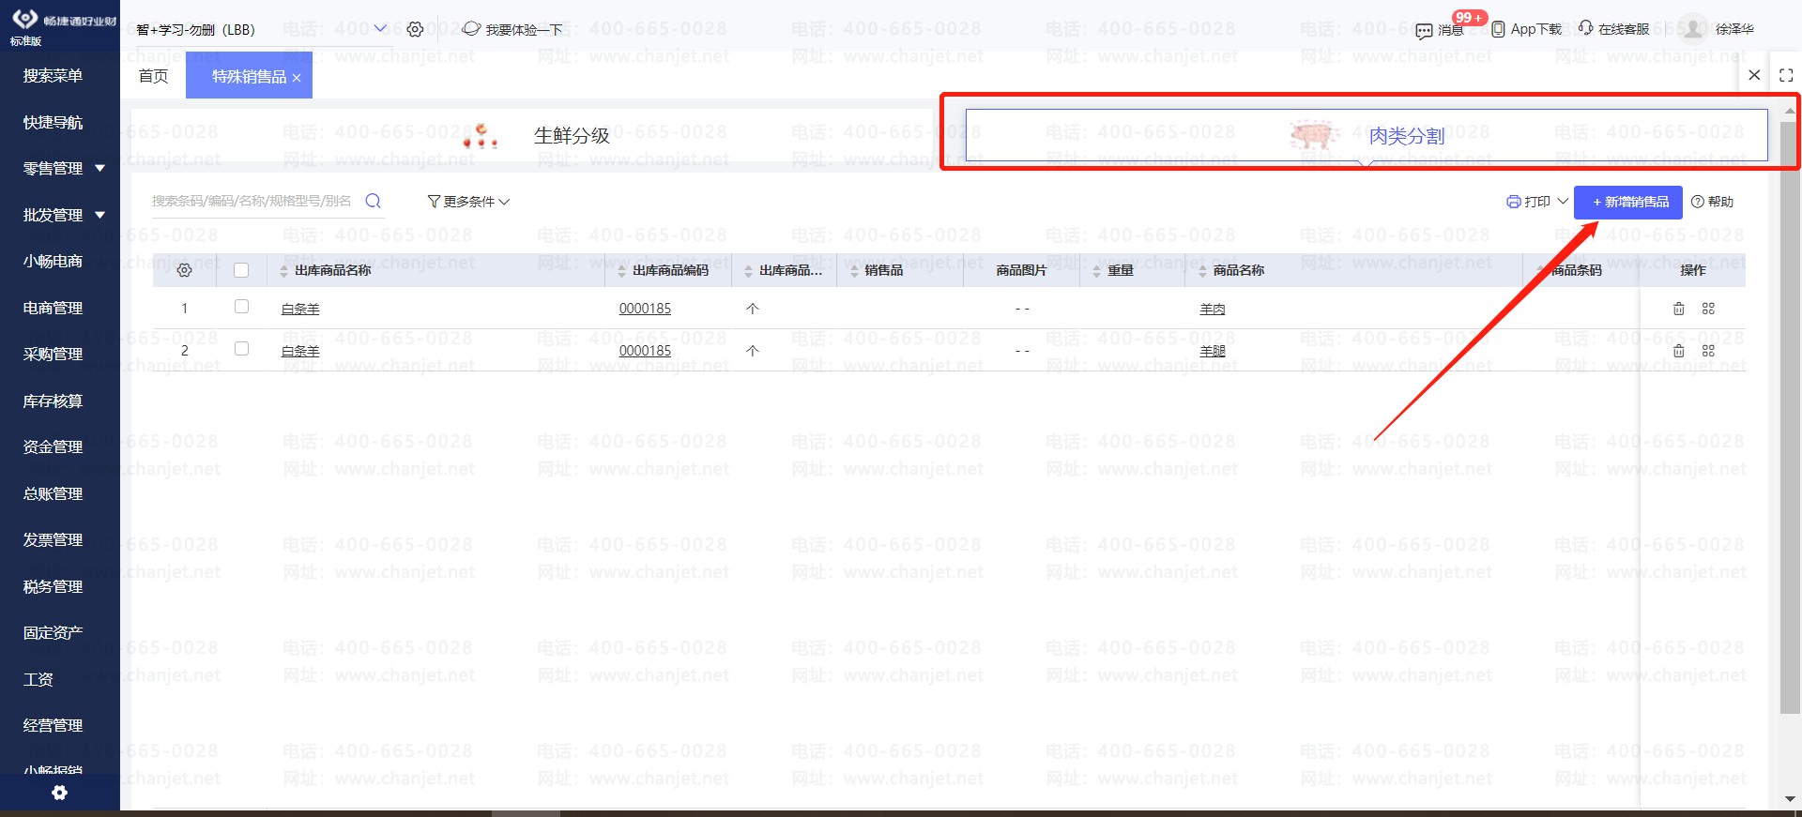Viewport: 1802px width, 817px height.
Task: Open 白条羊 link in 羊肉 row
Action: (x=300, y=310)
